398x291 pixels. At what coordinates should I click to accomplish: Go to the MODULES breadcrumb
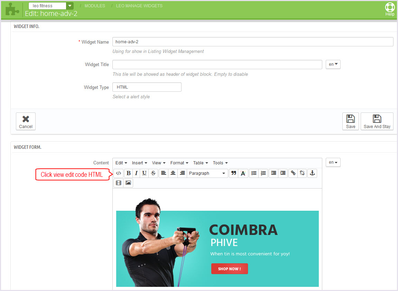tap(95, 6)
